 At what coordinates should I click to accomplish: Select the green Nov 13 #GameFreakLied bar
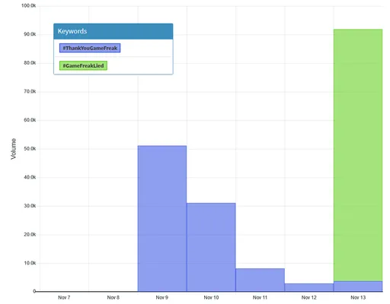358,155
